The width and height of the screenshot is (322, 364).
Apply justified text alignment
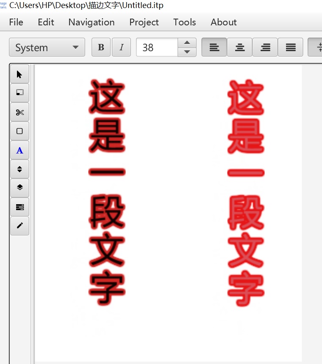(291, 47)
